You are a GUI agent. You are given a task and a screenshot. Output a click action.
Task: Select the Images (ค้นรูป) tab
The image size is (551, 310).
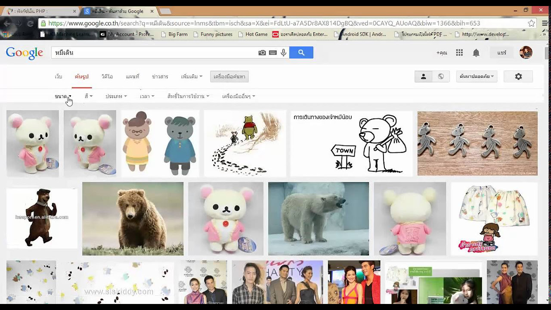point(81,77)
